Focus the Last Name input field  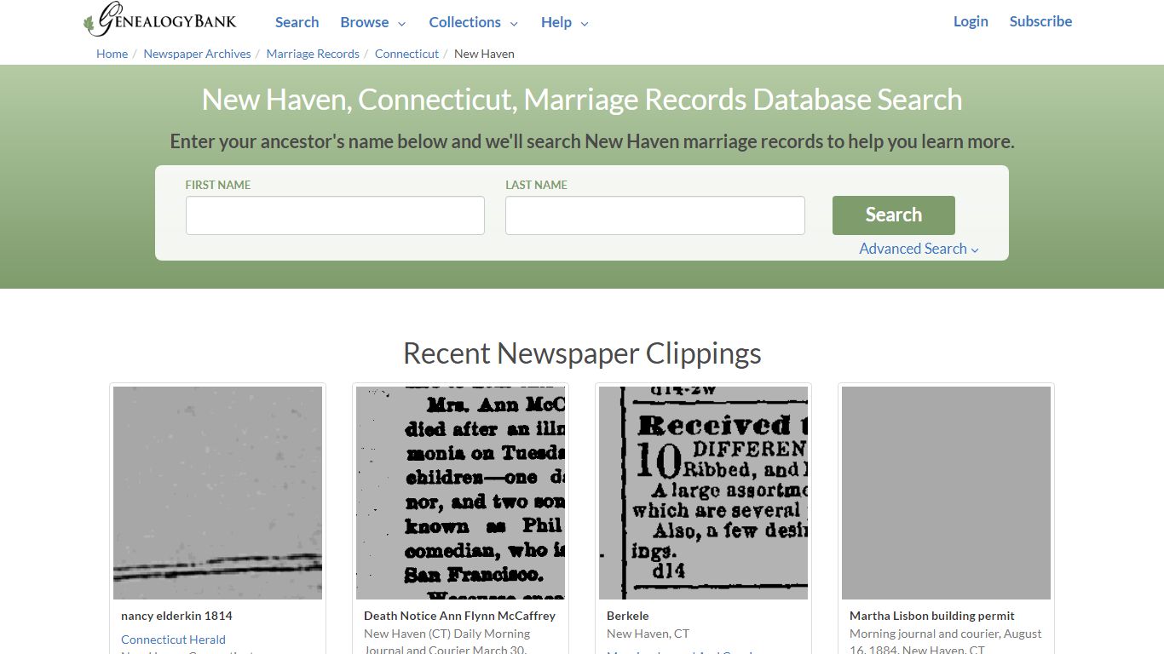coord(654,215)
